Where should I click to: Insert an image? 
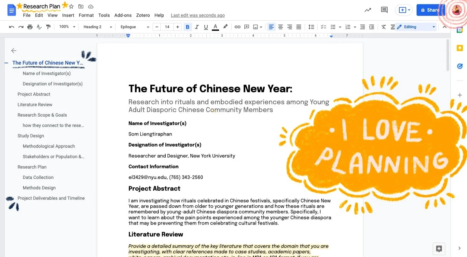coord(255,27)
